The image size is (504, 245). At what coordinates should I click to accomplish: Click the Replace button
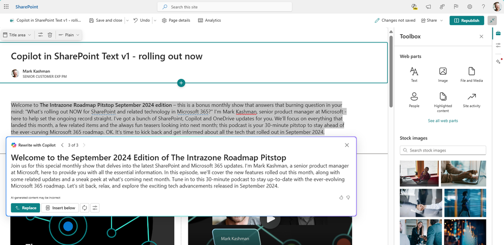(x=25, y=208)
